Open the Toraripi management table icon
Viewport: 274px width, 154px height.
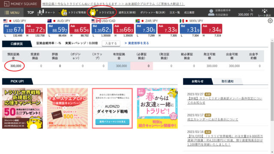(x=63, y=12)
